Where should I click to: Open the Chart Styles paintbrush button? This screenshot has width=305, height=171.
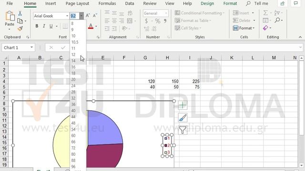click(x=183, y=117)
